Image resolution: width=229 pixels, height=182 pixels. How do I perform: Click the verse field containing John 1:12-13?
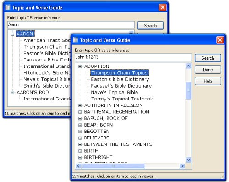pyautogui.click(x=133, y=57)
